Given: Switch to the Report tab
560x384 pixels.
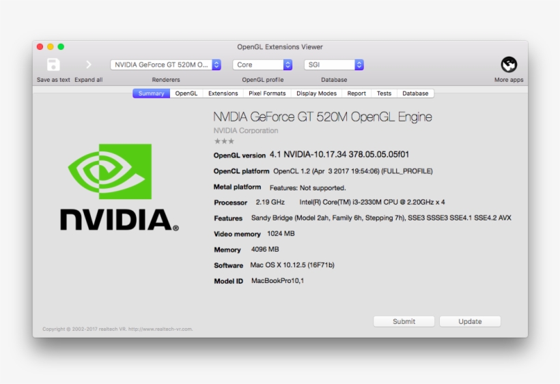Looking at the screenshot, I should [x=356, y=93].
